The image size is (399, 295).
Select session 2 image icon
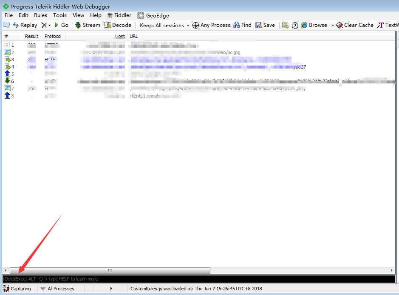click(7, 52)
